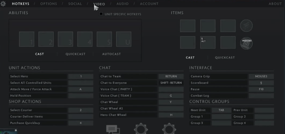Switch abilities to Quickcast mode
This screenshot has height=134, width=285.
[x=75, y=54]
